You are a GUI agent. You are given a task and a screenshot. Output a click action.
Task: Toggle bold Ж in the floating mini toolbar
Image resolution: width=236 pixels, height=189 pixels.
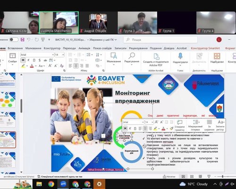point(125,129)
